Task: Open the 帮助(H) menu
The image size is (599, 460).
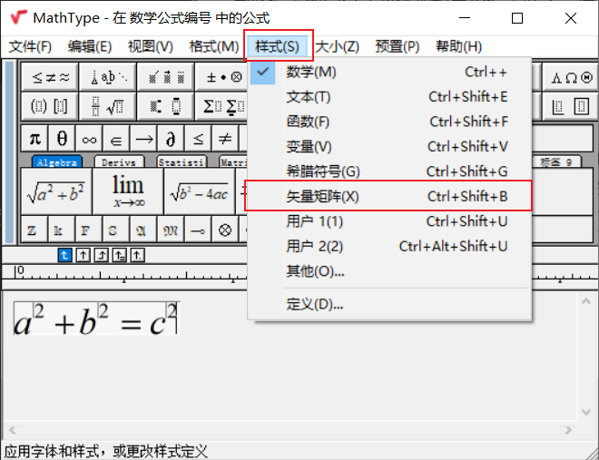Action: click(x=459, y=46)
